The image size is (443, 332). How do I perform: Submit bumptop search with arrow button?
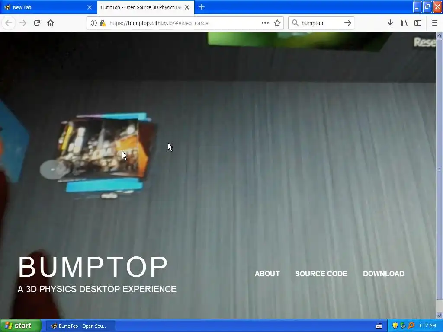coord(348,23)
